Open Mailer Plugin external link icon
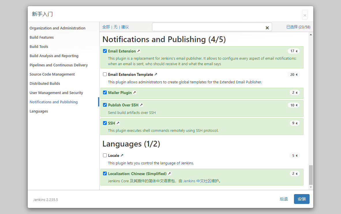 [x=134, y=92]
